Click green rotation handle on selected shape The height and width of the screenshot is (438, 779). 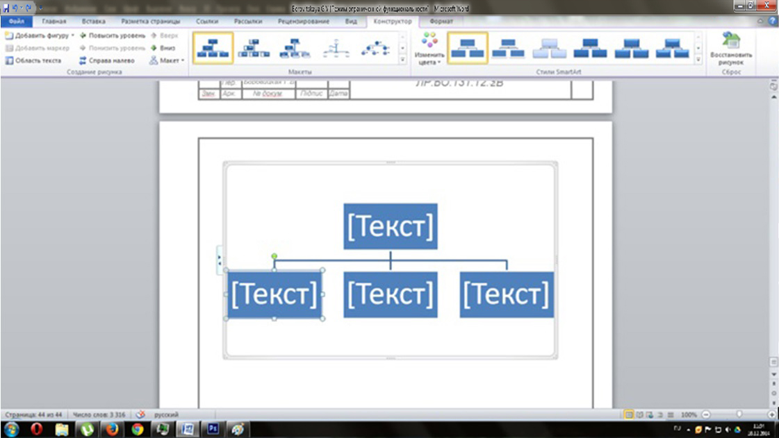click(274, 256)
